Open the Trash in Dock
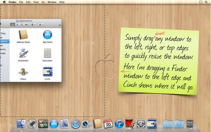The height and width of the screenshot is (132, 211). pyautogui.click(x=190, y=124)
